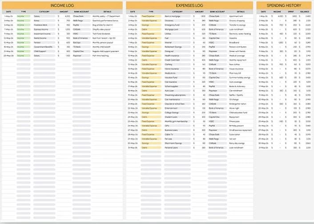Click the Cable TV category cell
Viewport: 314px width, 224px height.
[x=177, y=134]
